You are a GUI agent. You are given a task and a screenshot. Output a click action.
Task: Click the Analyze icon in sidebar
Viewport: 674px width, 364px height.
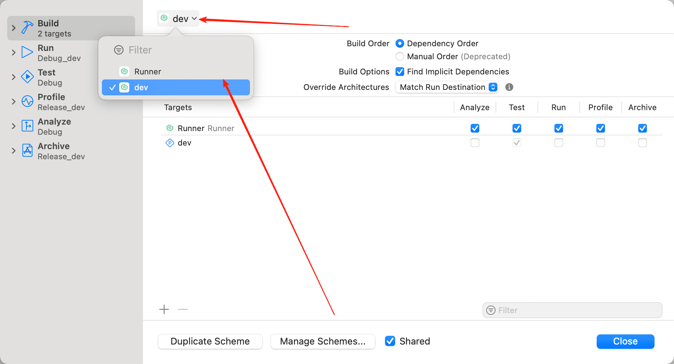[x=27, y=126]
